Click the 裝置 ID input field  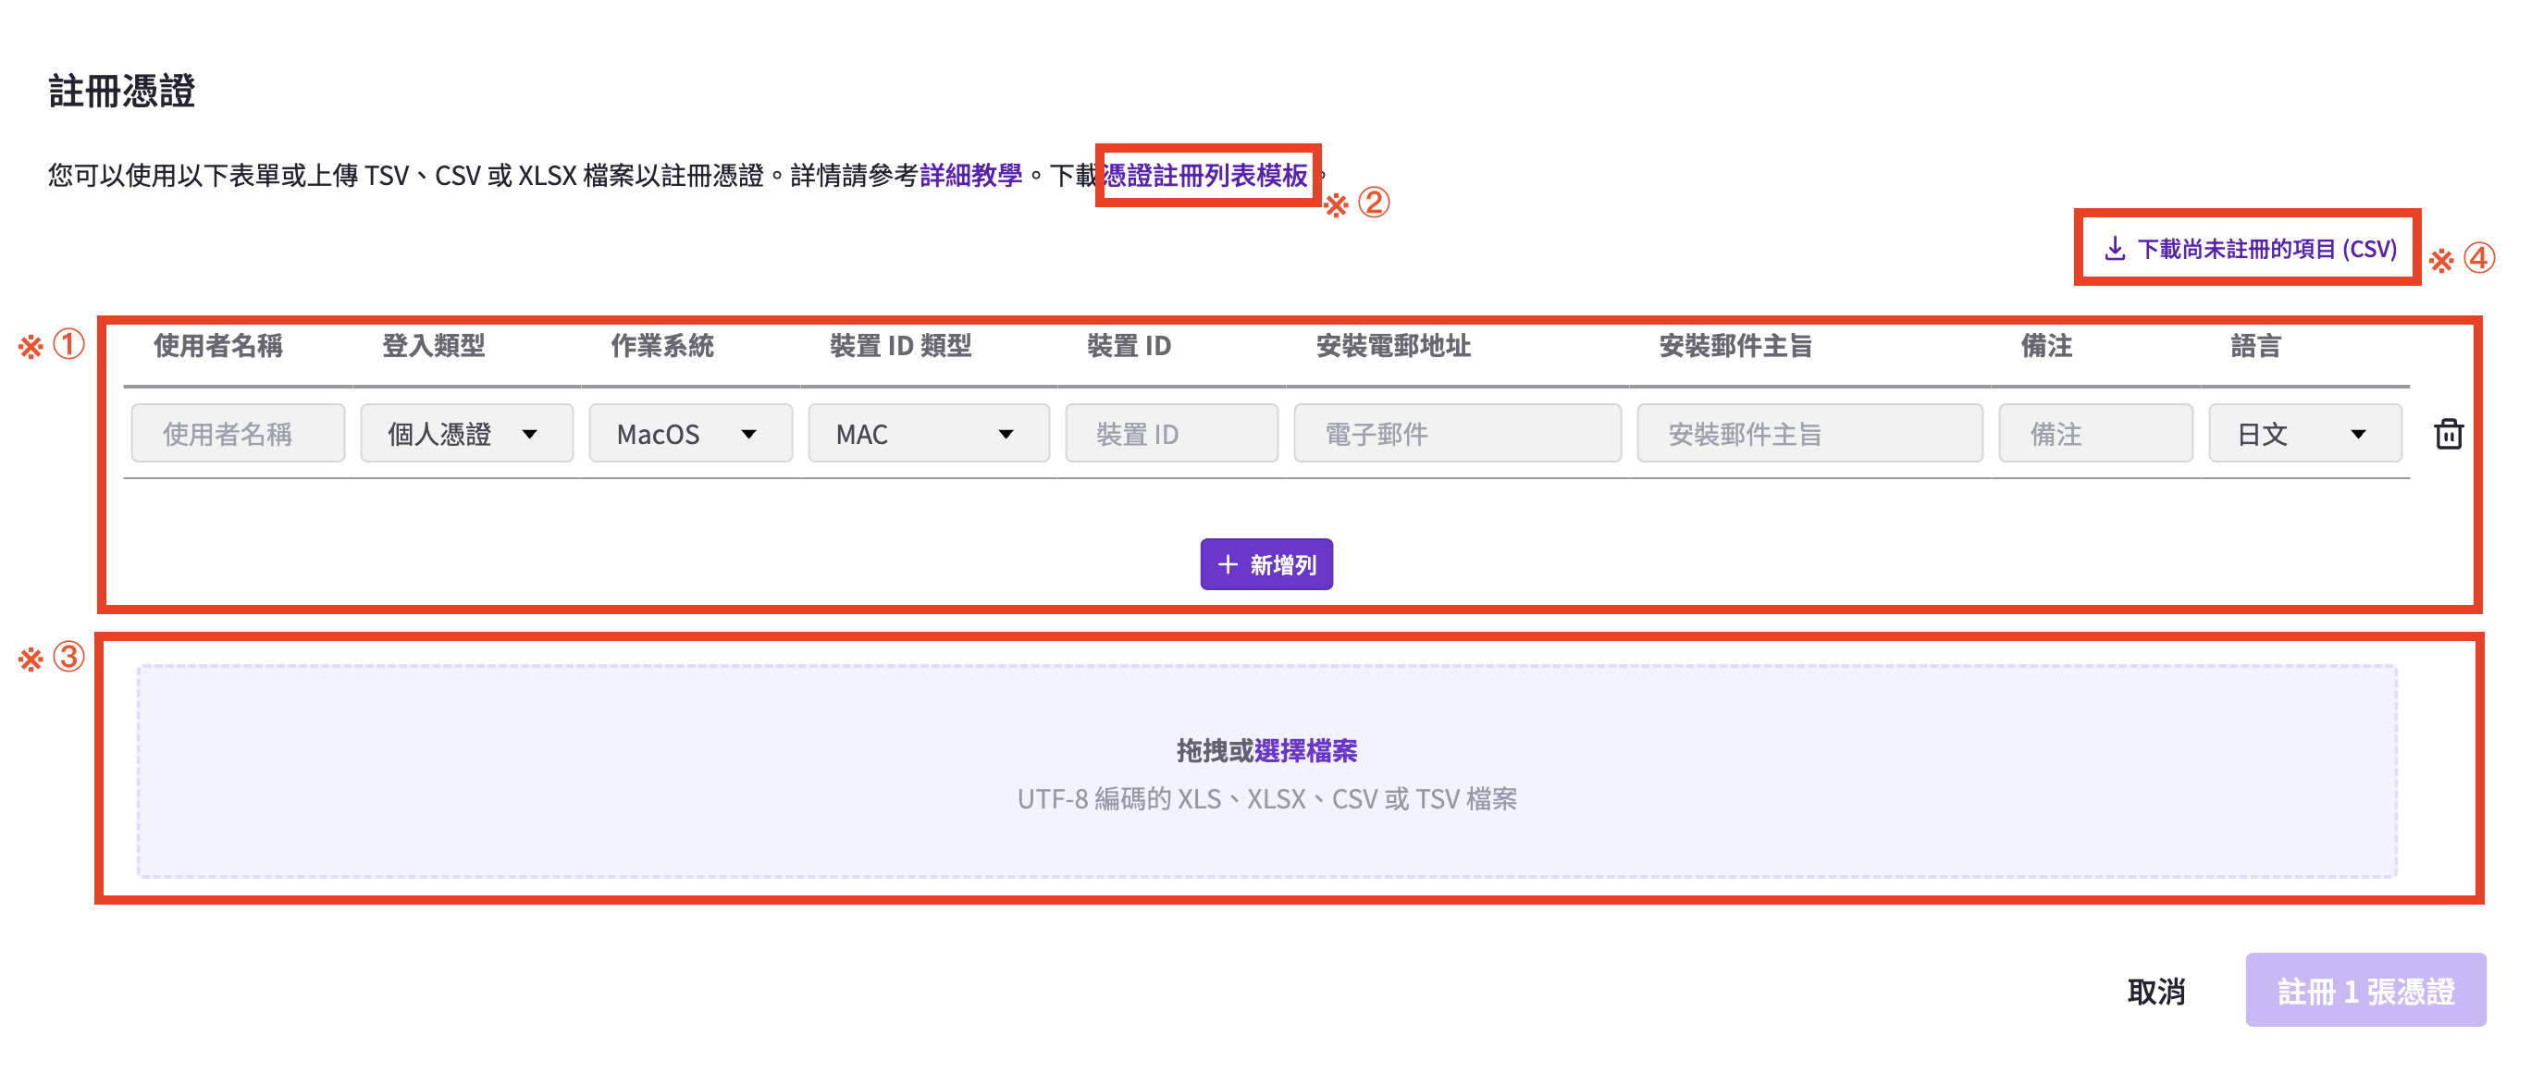click(x=1171, y=433)
